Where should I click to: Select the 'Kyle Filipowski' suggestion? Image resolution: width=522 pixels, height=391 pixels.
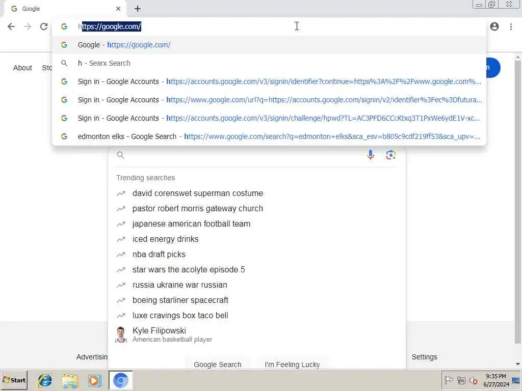pyautogui.click(x=257, y=334)
